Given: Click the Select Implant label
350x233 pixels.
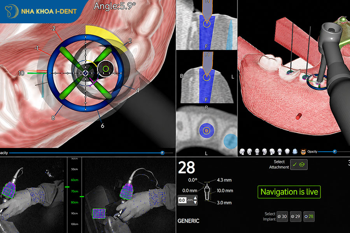Looking at the screenshot, I should pyautogui.click(x=269, y=217).
